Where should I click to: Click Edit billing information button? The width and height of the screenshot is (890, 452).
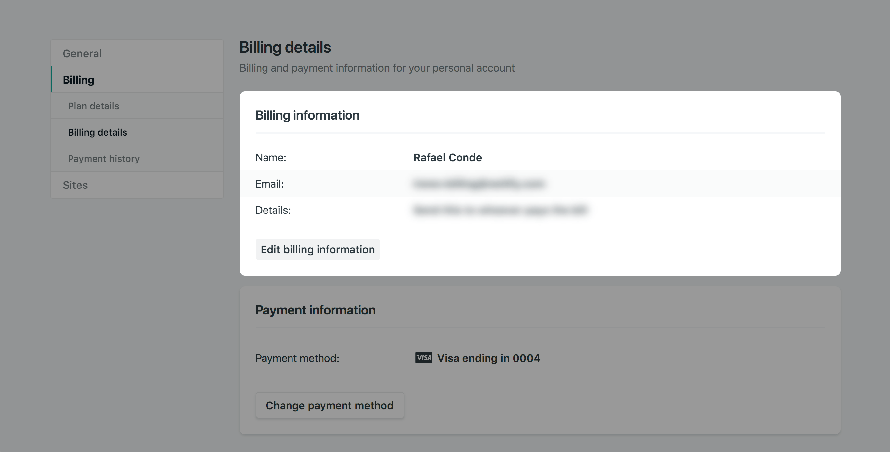coord(318,249)
